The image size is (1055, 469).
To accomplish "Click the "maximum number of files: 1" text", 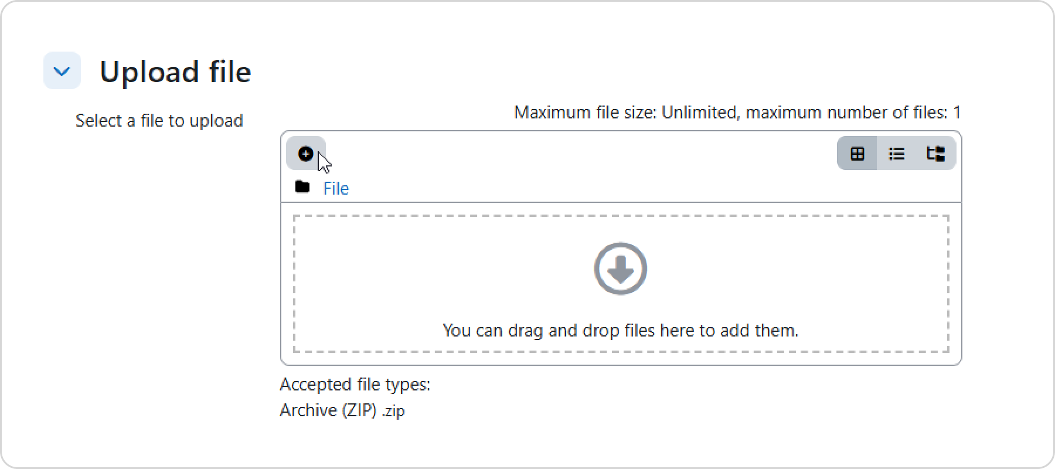I will (x=853, y=113).
